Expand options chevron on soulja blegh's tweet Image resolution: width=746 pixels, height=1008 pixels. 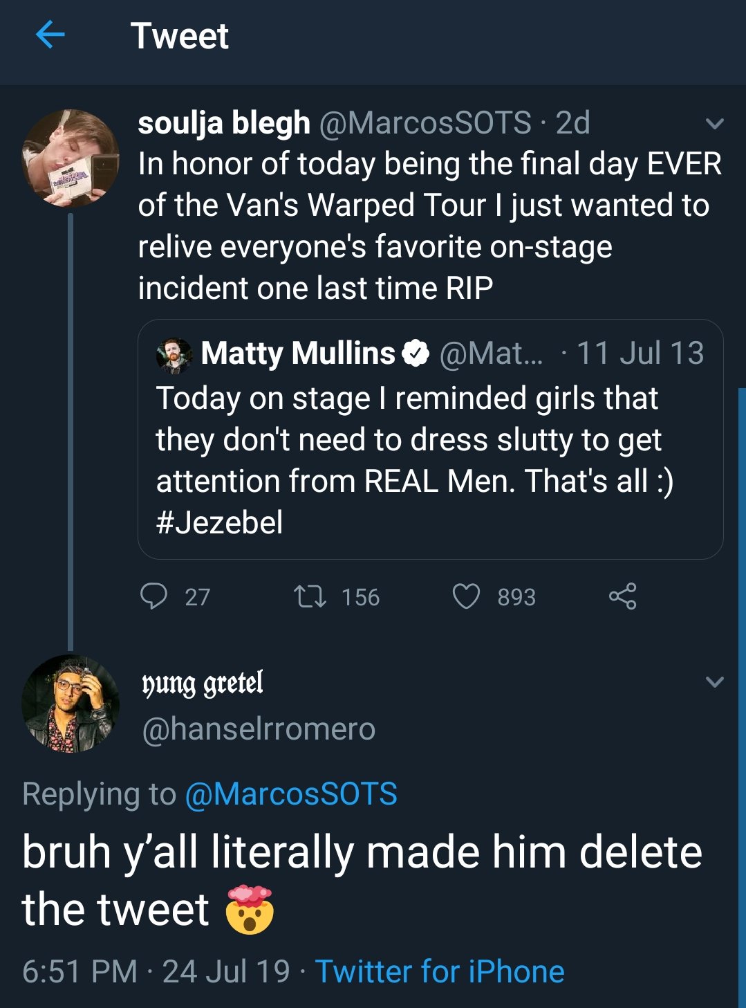click(714, 125)
